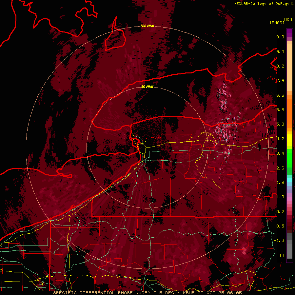The height and width of the screenshot is (295, 295).
Task: Pick the orange band of color scale
Action: tap(289, 113)
